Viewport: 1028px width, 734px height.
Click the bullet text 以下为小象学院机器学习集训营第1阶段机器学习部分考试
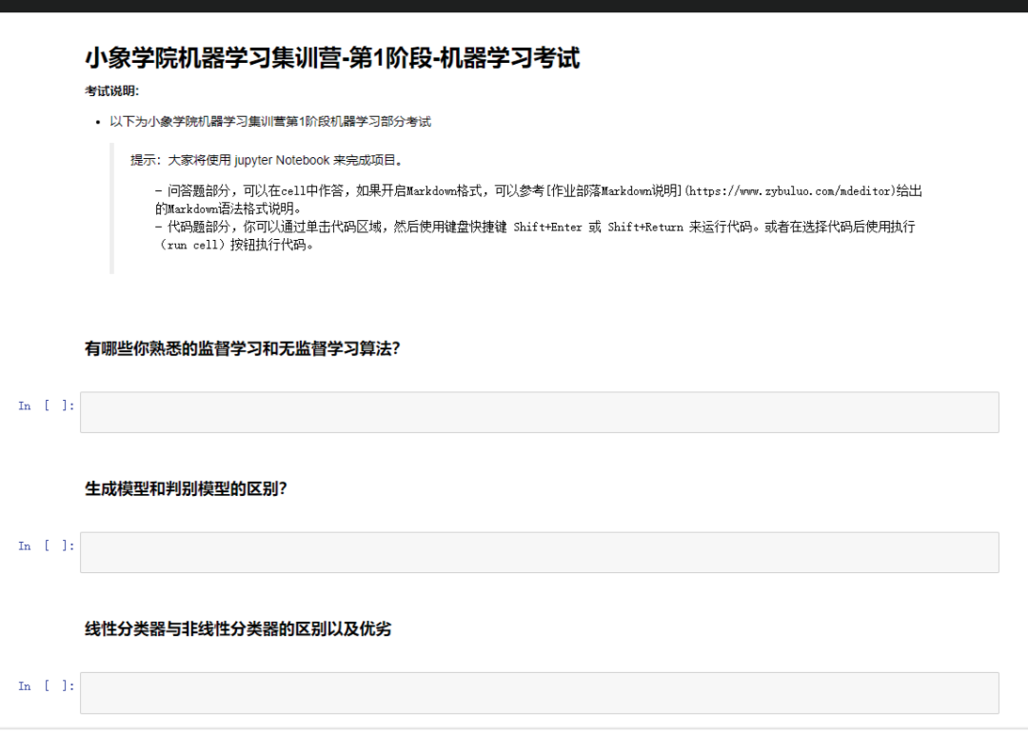click(x=270, y=121)
